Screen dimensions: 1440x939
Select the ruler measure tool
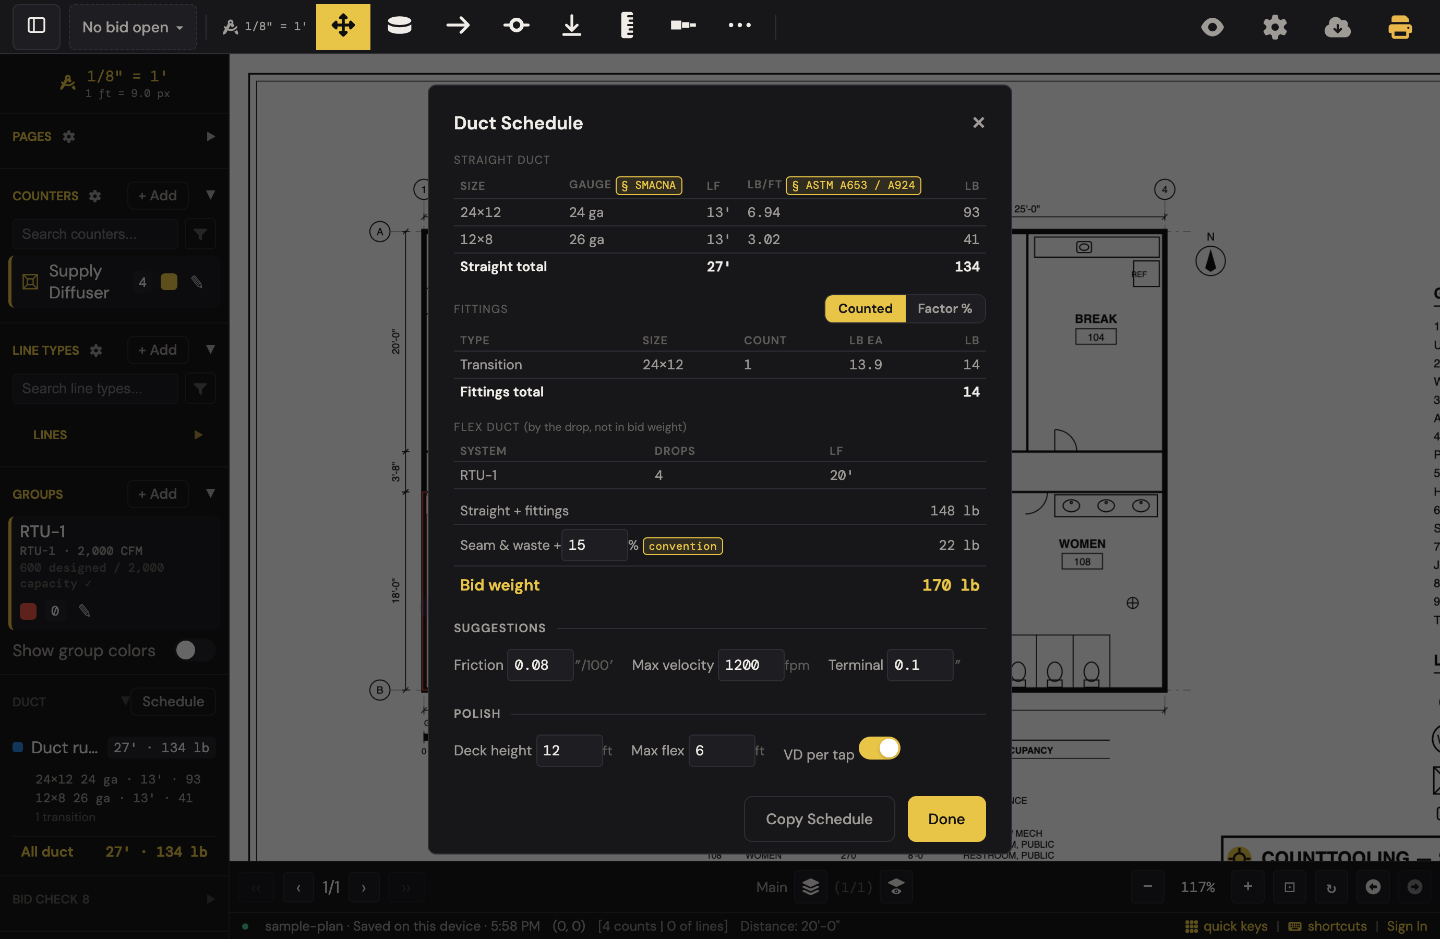point(628,26)
